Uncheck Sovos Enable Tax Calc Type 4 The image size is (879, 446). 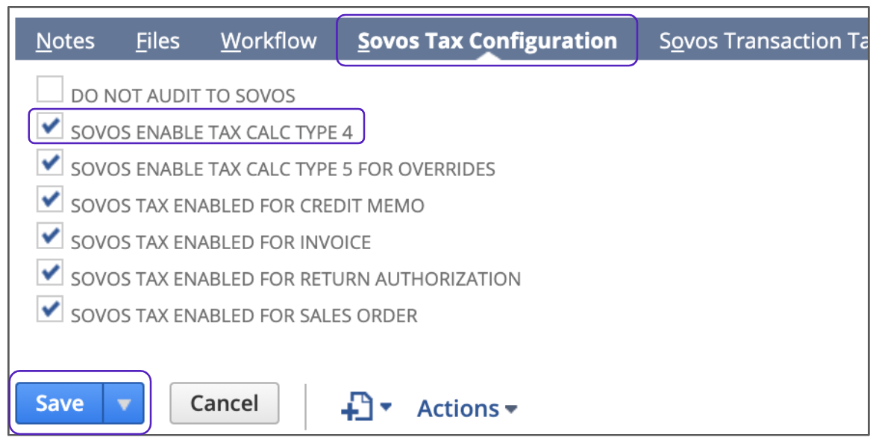[50, 126]
